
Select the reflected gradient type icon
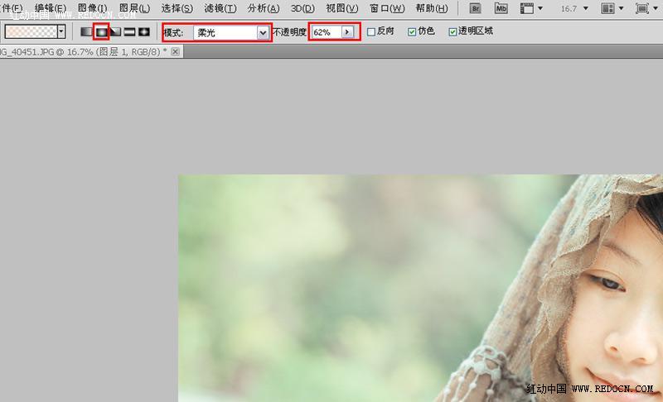click(x=130, y=31)
